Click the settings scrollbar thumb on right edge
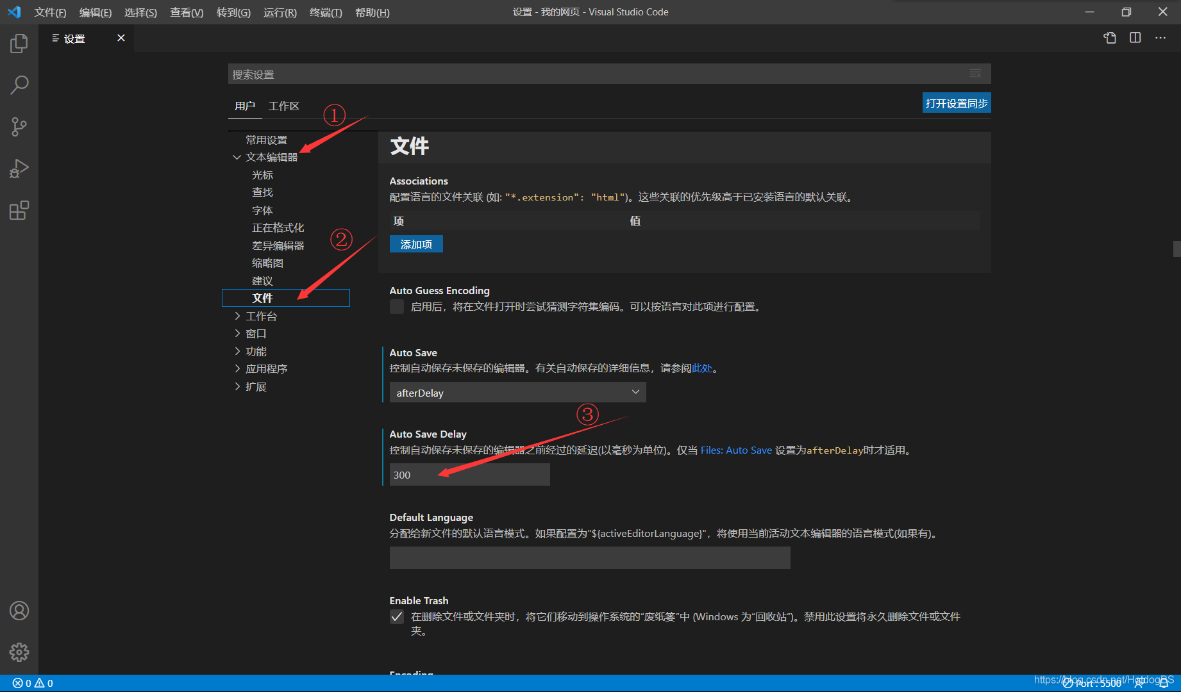1181x692 pixels. (x=1177, y=249)
